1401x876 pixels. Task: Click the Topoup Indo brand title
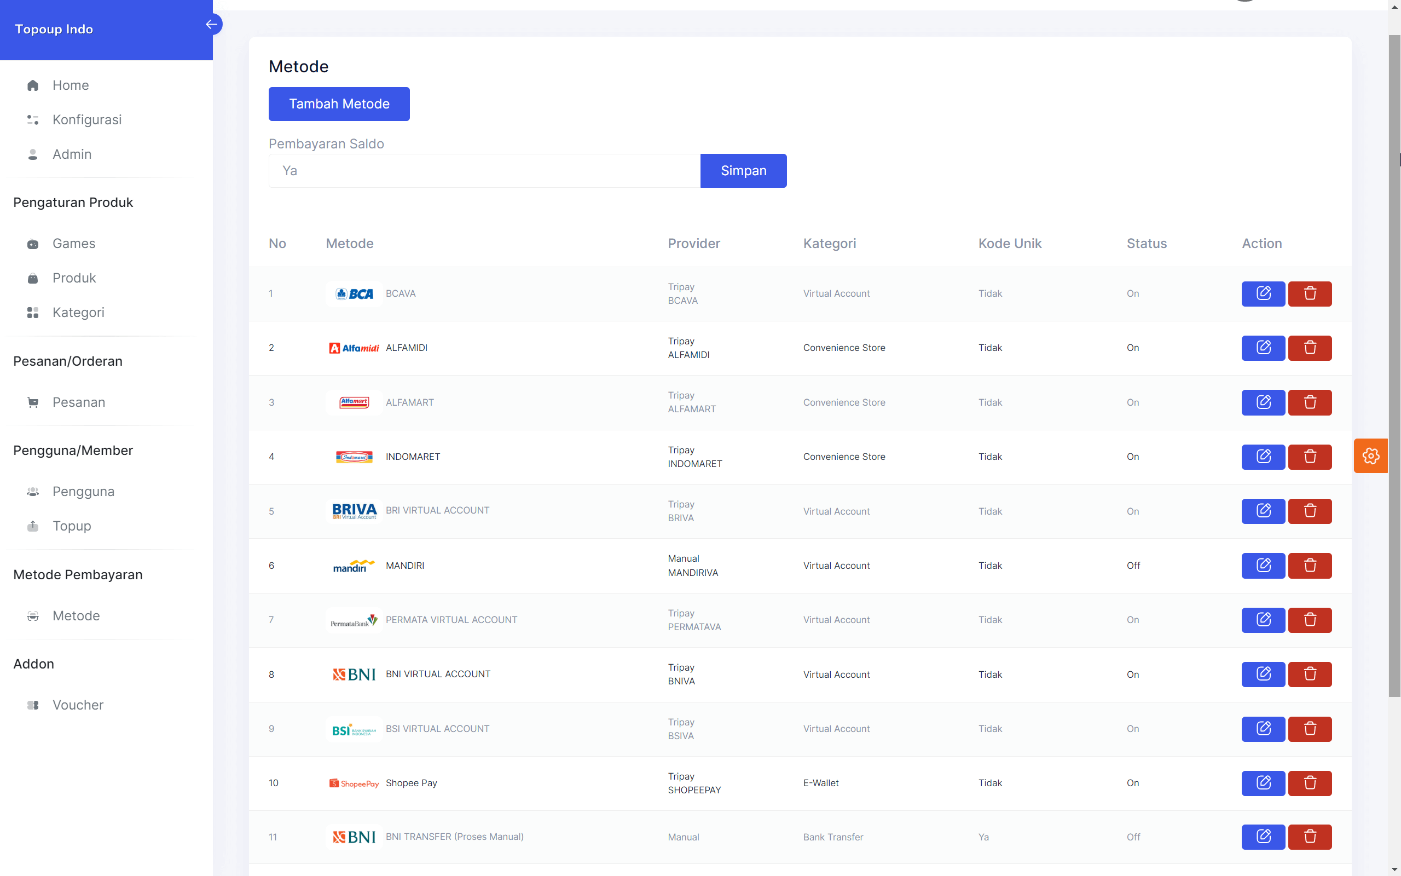click(54, 30)
